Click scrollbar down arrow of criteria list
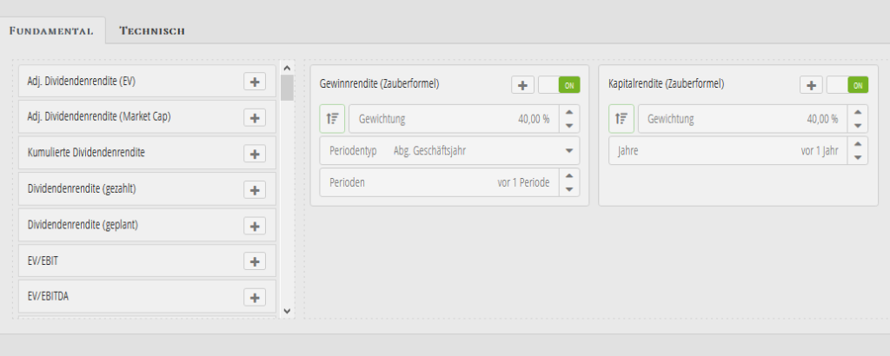Screen dimensions: 890x356 tap(287, 310)
